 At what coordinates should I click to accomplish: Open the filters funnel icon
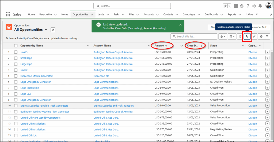(x=267, y=37)
